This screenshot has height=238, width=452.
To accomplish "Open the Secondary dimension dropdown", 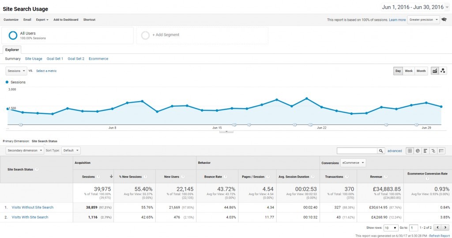I will tap(25, 150).
